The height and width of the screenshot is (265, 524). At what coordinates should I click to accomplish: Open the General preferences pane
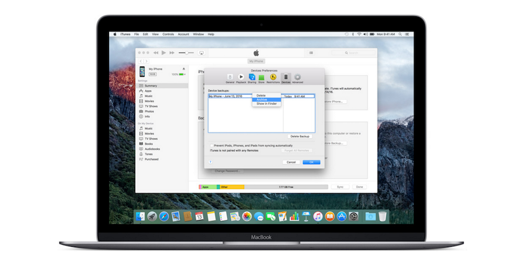tap(230, 79)
